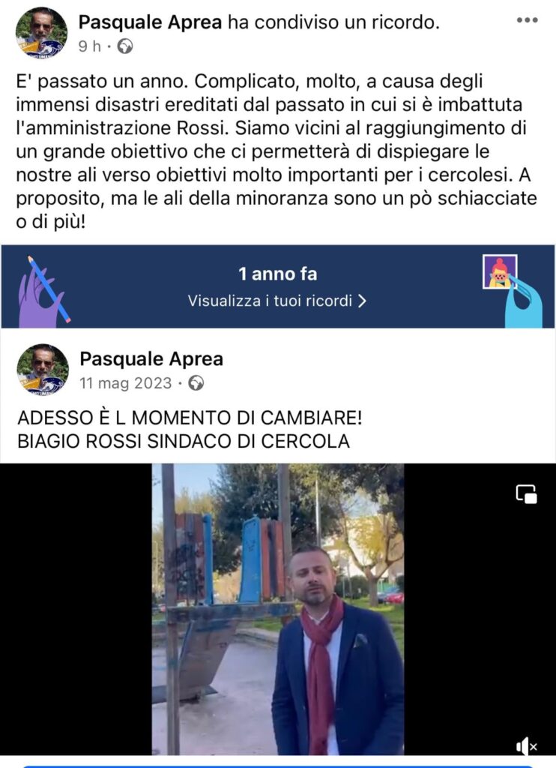Play the video of Biagio Rossi
This screenshot has height=768, width=556.
278,609
